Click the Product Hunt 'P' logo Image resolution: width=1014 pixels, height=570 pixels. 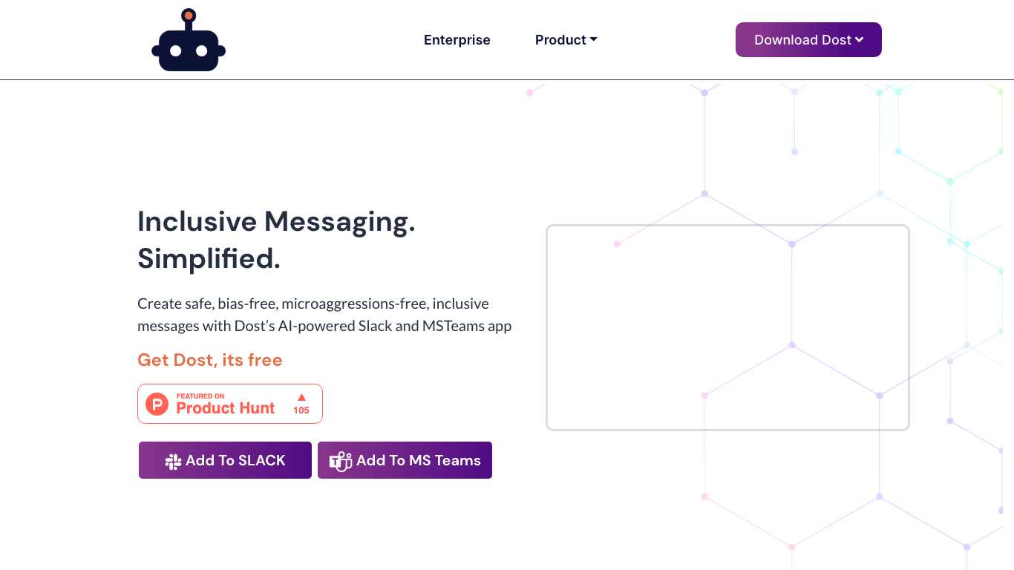point(157,404)
